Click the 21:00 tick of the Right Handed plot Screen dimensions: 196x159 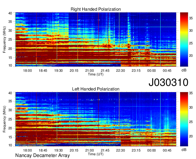pos(90,71)
